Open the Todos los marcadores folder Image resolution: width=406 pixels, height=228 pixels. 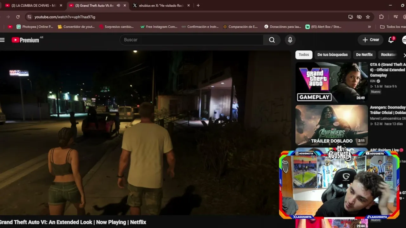click(x=393, y=27)
